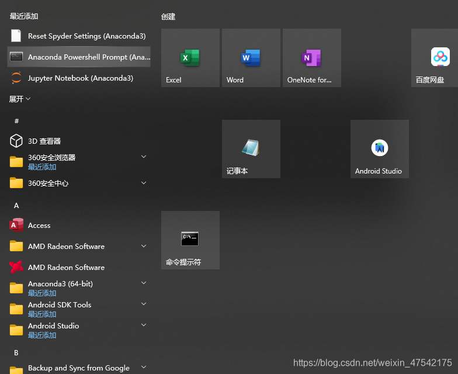Open the Excel tile
Image resolution: width=458 pixels, height=374 pixels.
click(190, 58)
